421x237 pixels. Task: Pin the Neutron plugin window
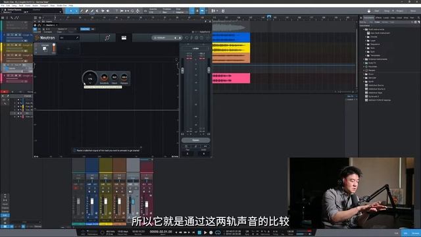(x=206, y=22)
